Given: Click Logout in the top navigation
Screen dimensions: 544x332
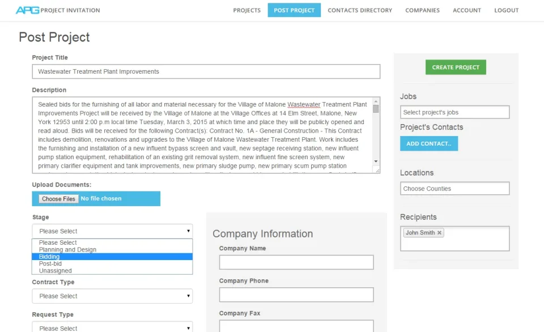Looking at the screenshot, I should (x=506, y=10).
